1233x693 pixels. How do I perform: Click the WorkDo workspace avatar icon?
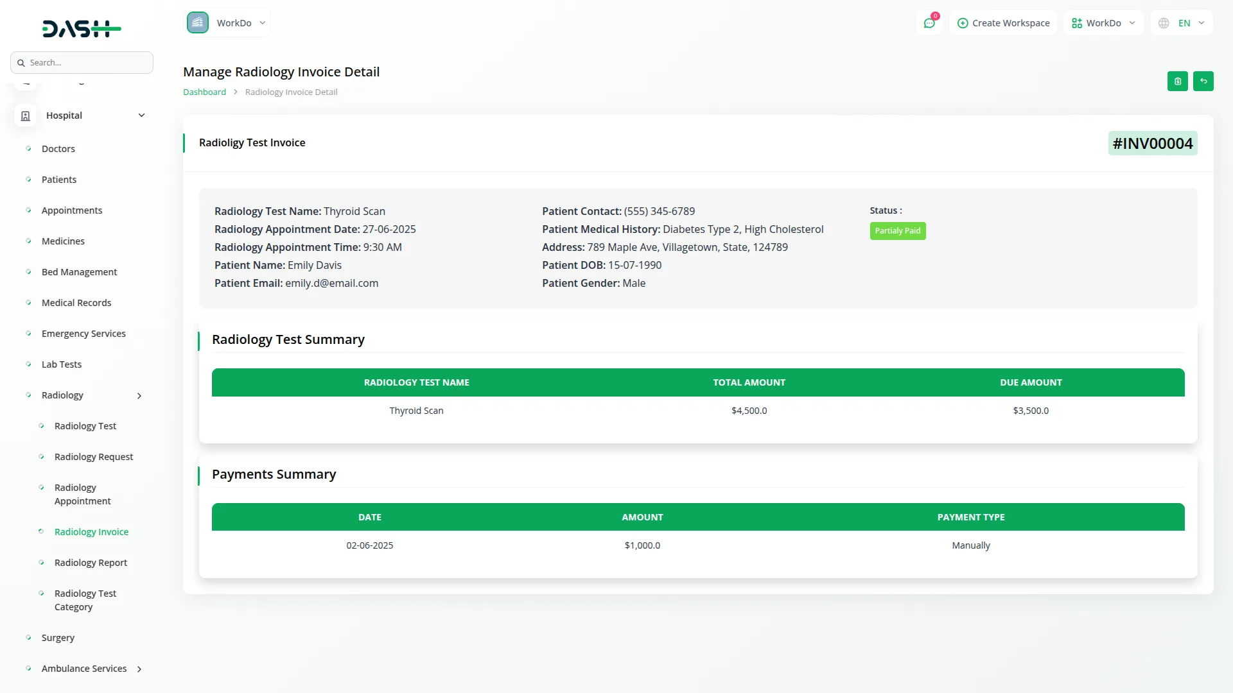click(x=198, y=23)
